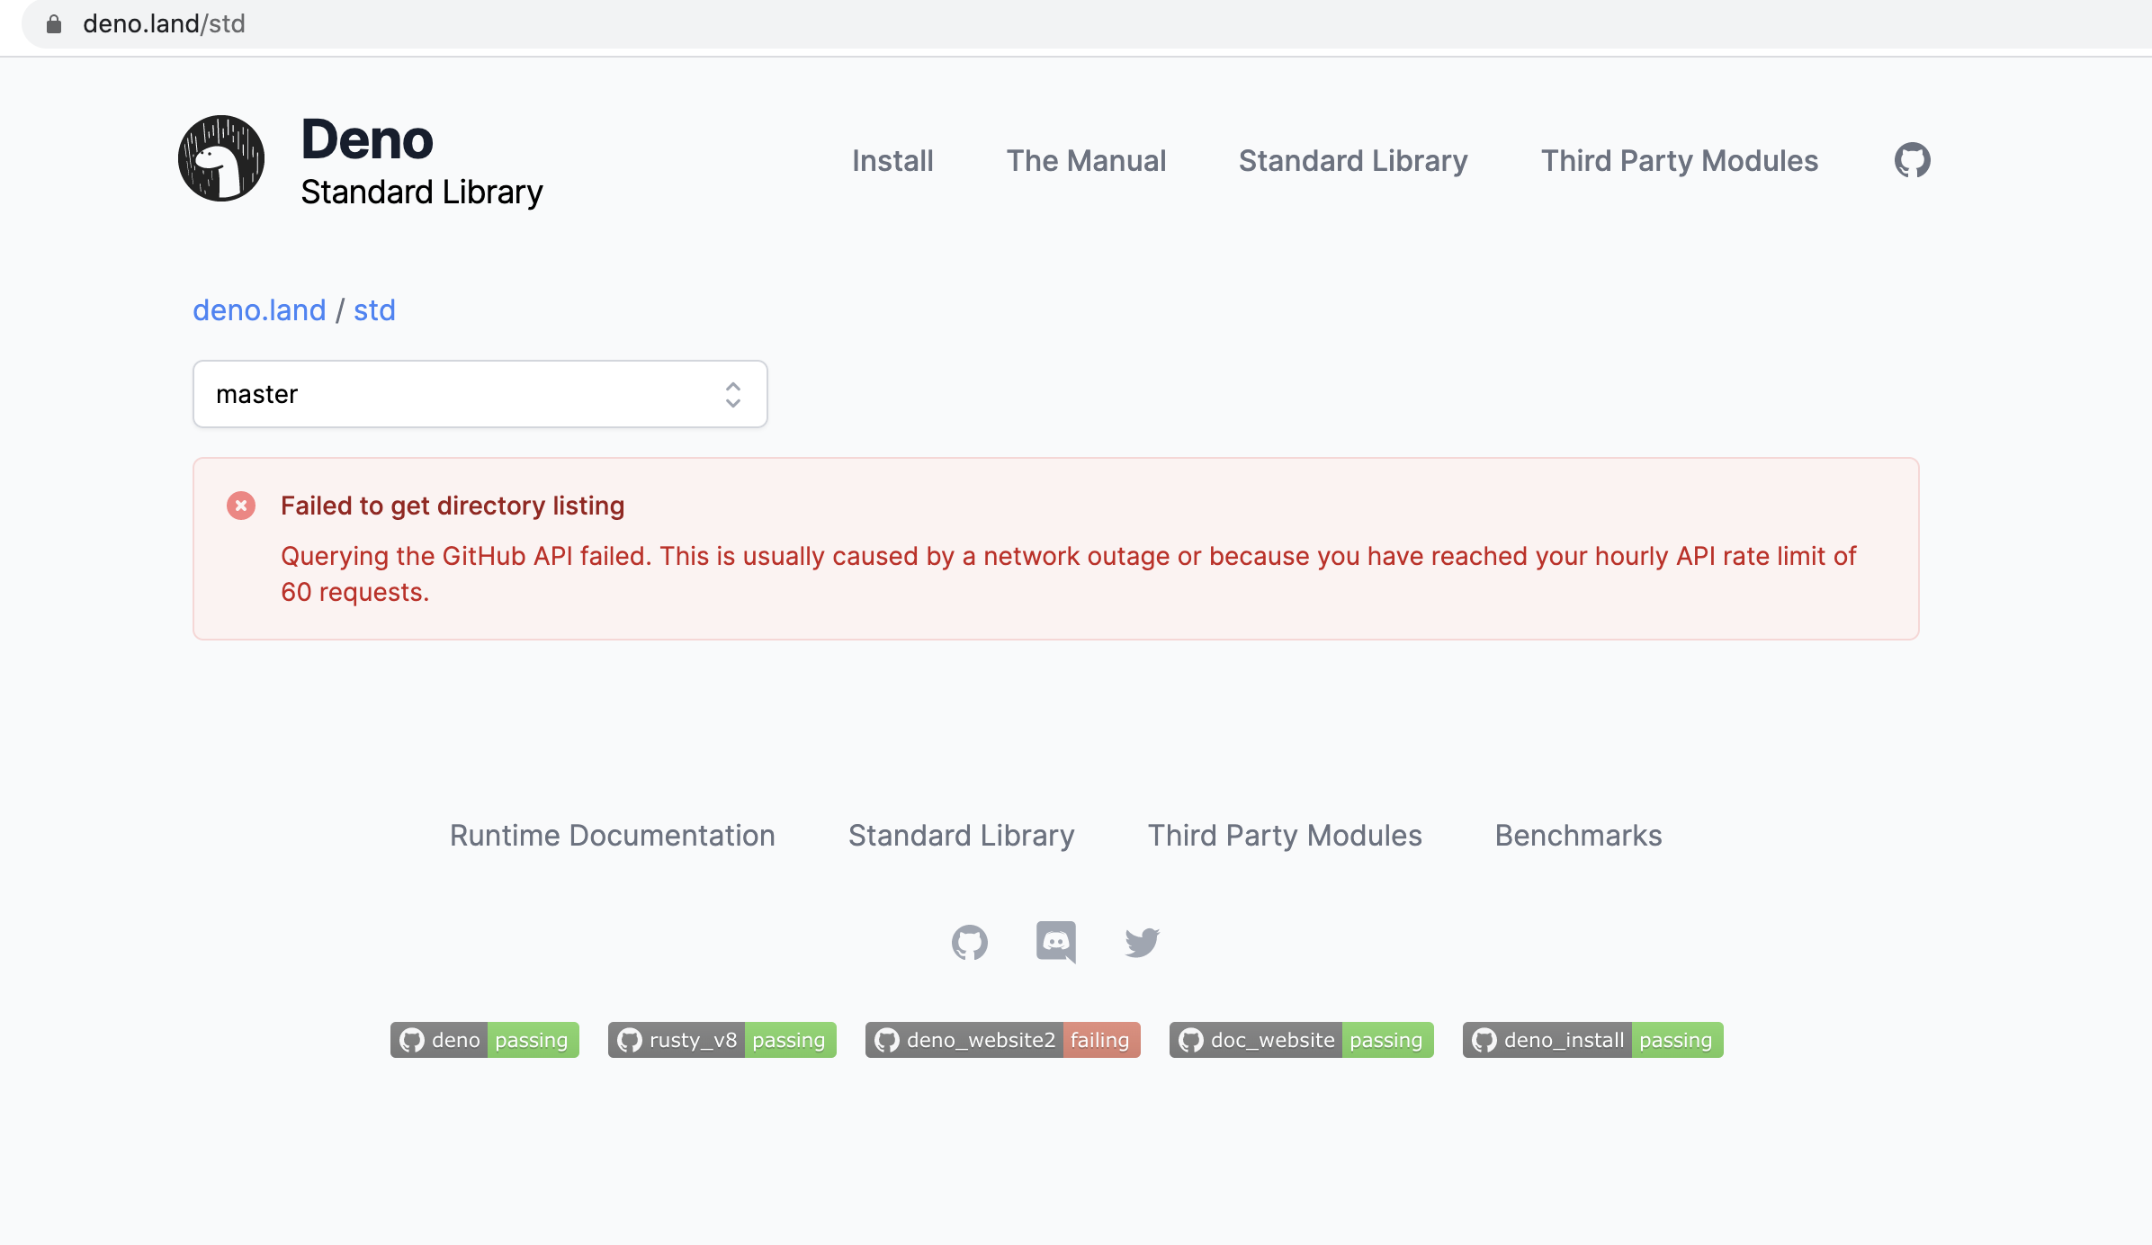Click the branch selector chevron arrows
2152x1245 pixels.
(x=732, y=393)
